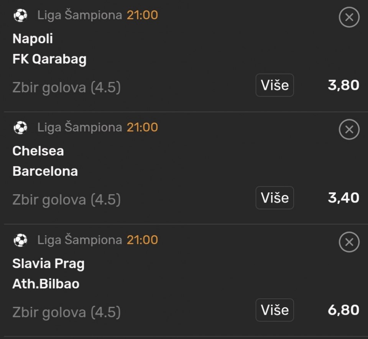
Task: Select the 3,40 odds value
Action: tap(343, 198)
